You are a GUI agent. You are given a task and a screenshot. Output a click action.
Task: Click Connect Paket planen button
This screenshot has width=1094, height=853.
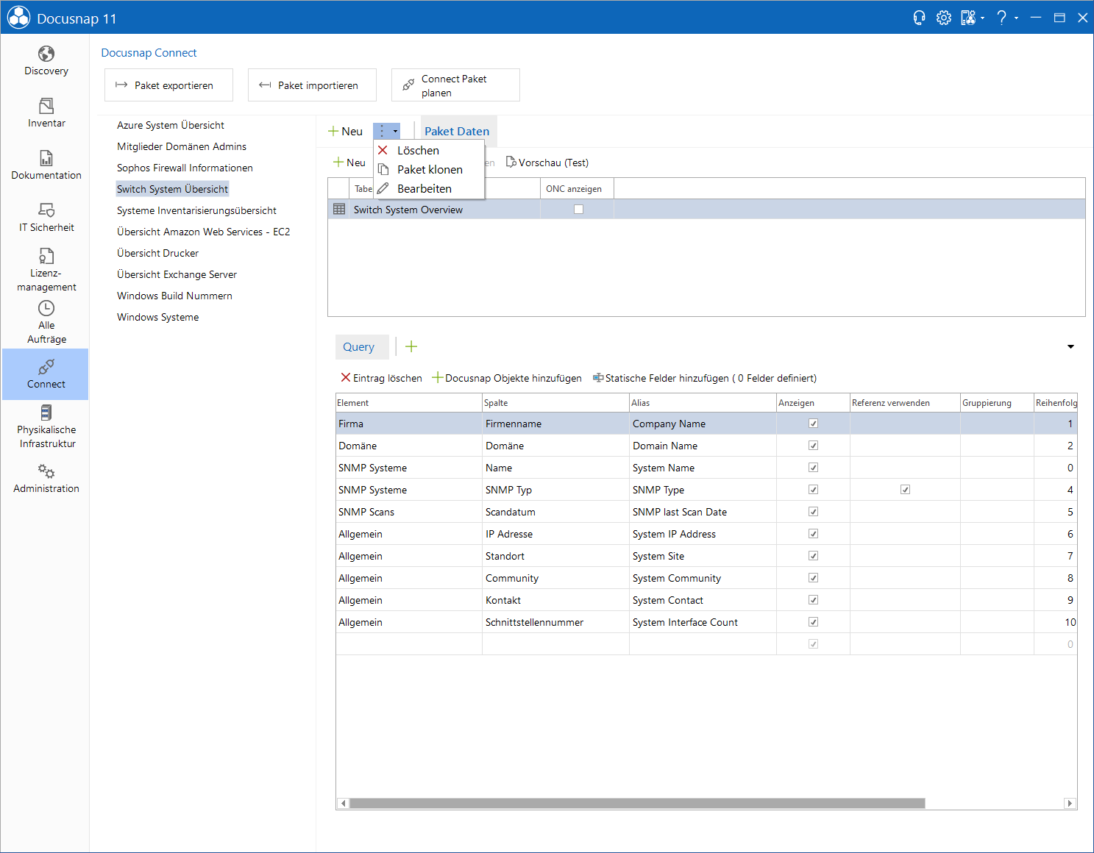coord(455,85)
